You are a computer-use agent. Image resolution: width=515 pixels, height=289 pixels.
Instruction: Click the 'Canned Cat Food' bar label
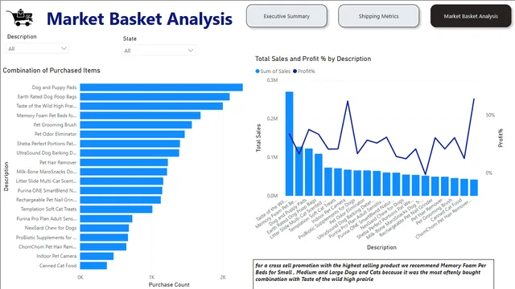coord(58,266)
